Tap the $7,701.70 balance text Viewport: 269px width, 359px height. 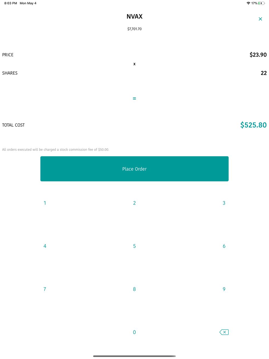click(134, 29)
